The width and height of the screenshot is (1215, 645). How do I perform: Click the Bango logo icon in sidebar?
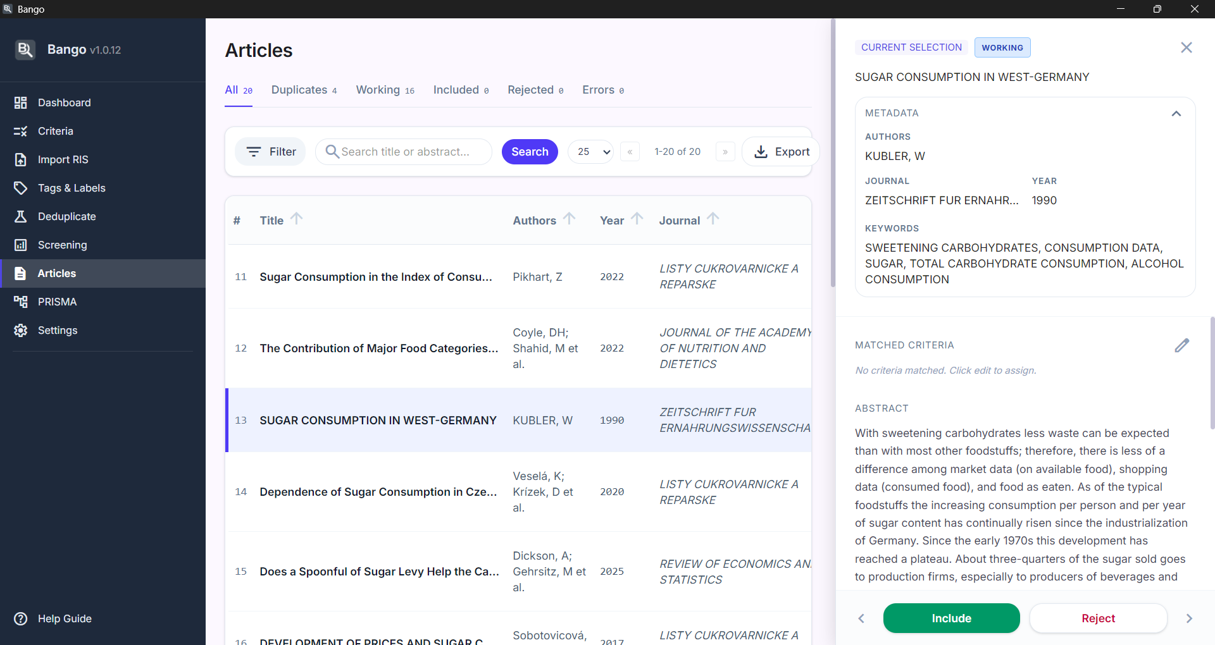[x=25, y=50]
